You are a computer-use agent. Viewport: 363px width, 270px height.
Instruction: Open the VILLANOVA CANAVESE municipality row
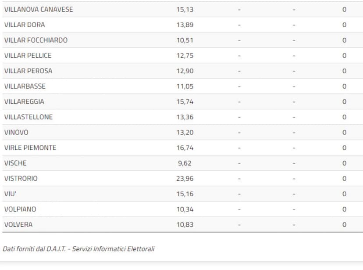(39, 9)
